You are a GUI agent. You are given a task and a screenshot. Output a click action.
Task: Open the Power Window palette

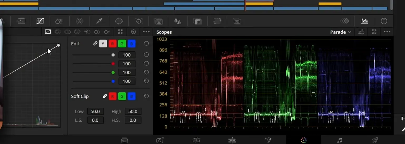tap(119, 21)
